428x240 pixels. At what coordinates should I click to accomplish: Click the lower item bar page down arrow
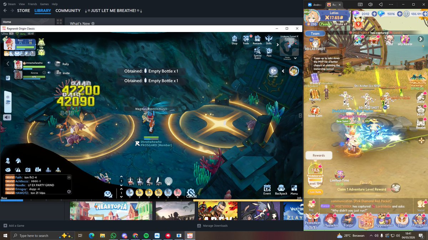[x=121, y=197]
